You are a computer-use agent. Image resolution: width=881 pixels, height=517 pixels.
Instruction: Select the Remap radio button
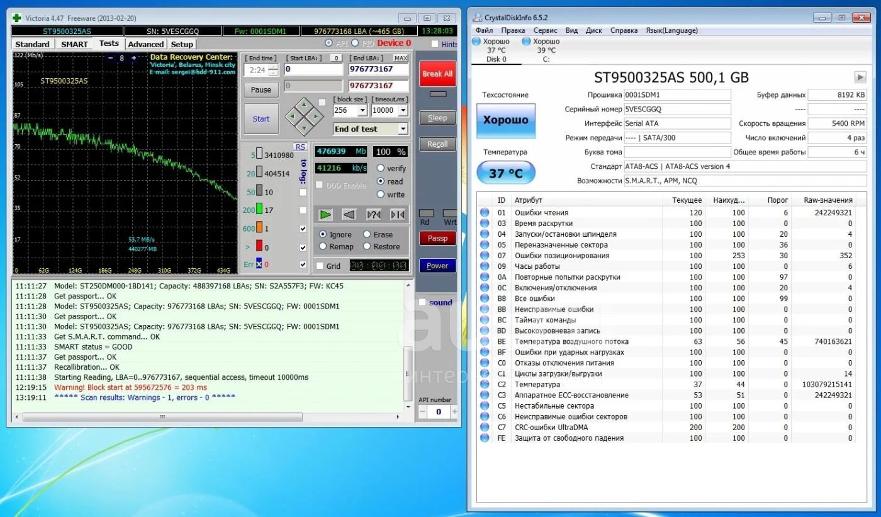[323, 246]
